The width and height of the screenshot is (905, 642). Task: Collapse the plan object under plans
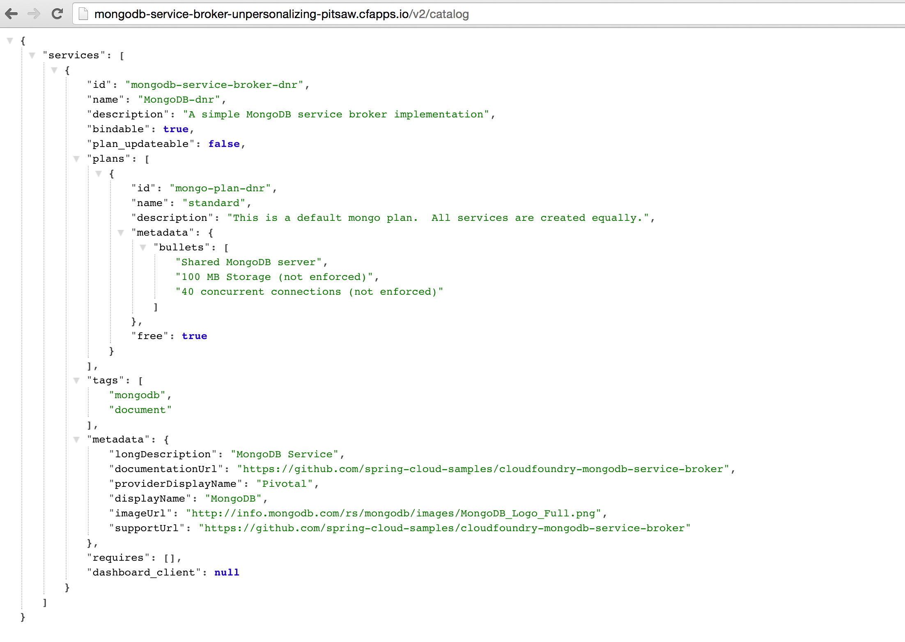(x=99, y=174)
